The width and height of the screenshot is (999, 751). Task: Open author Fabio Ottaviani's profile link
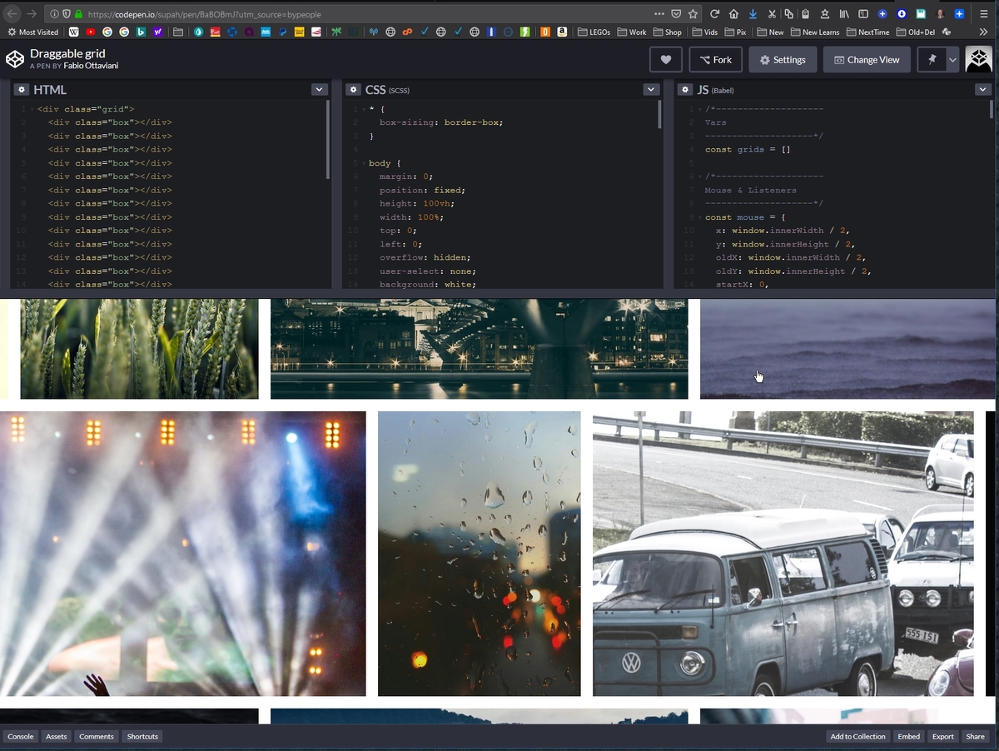tap(91, 66)
